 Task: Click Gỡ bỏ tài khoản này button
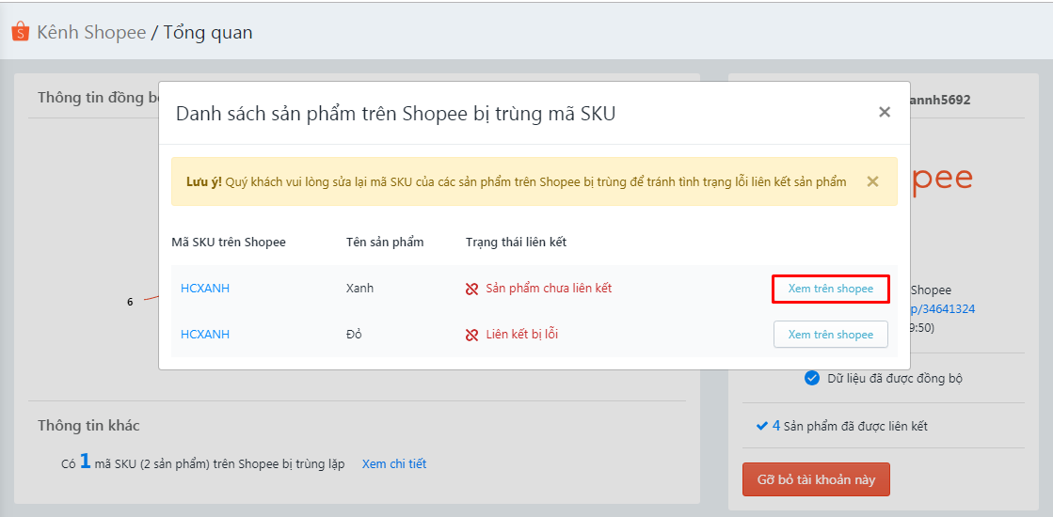click(816, 479)
